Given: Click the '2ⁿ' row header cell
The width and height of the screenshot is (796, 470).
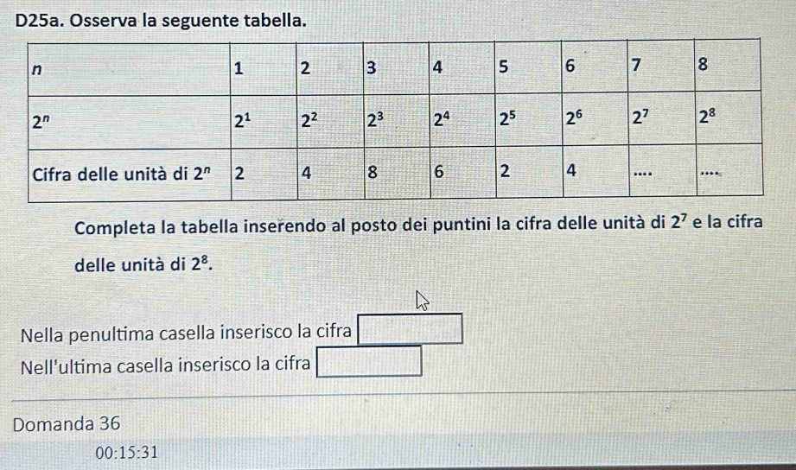Looking at the screenshot, I should [x=40, y=122].
